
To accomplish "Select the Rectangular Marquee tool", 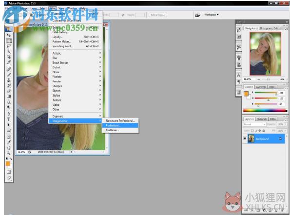I will [9, 40].
